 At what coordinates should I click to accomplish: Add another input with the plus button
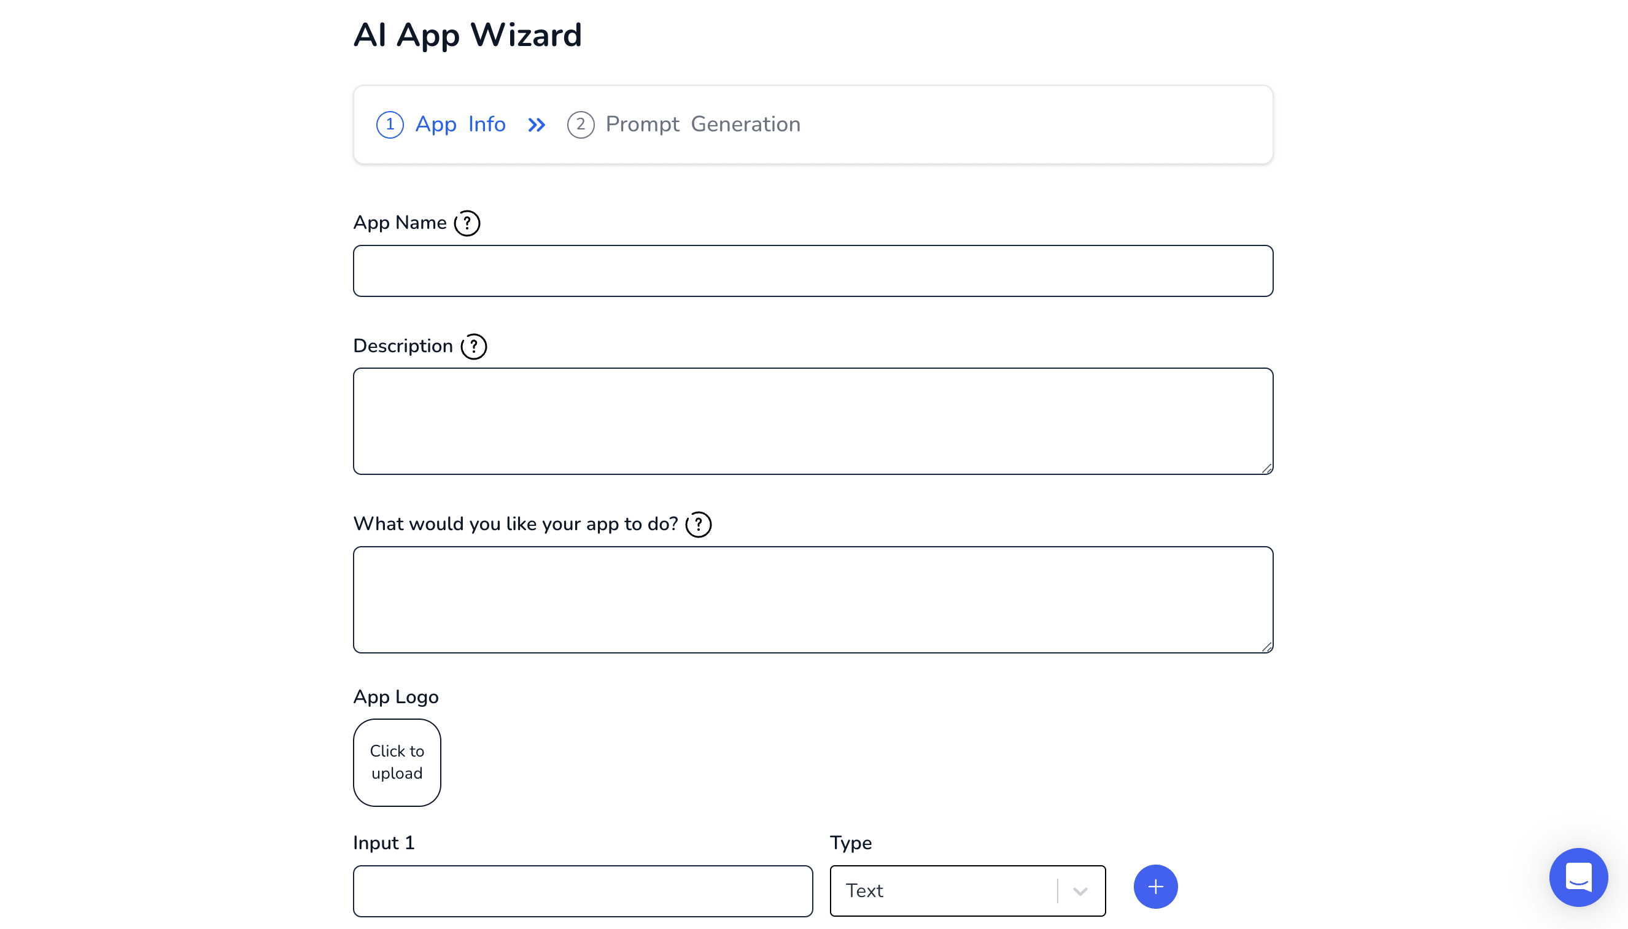click(x=1155, y=887)
